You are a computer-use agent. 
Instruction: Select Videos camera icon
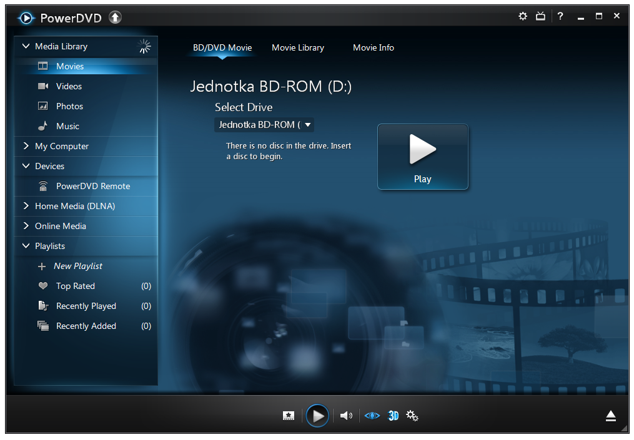pyautogui.click(x=43, y=86)
